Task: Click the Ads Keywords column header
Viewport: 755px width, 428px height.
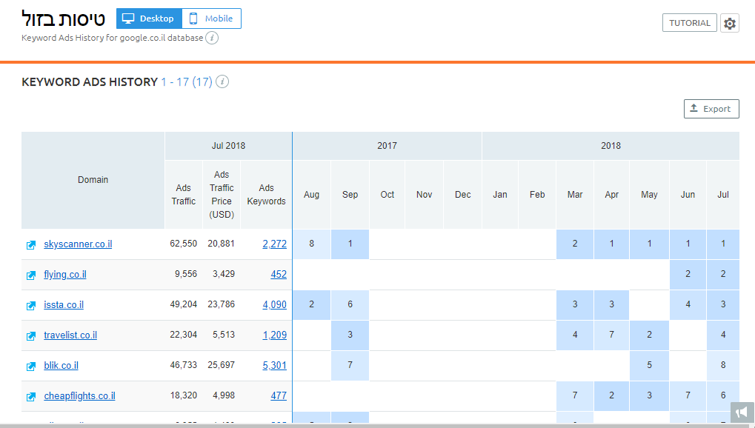Action: [x=266, y=195]
